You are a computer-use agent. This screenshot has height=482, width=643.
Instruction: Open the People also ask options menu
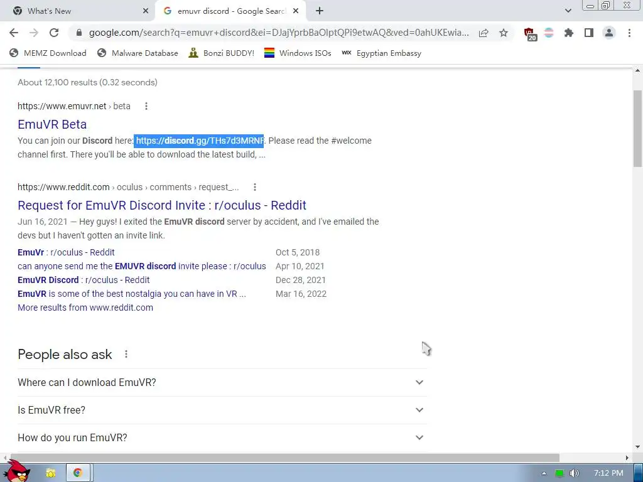pos(126,354)
